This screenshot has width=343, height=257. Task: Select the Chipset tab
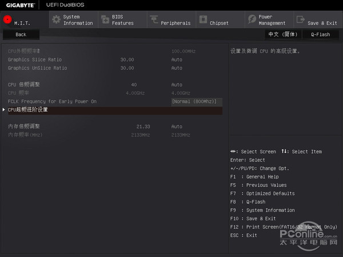pos(221,19)
